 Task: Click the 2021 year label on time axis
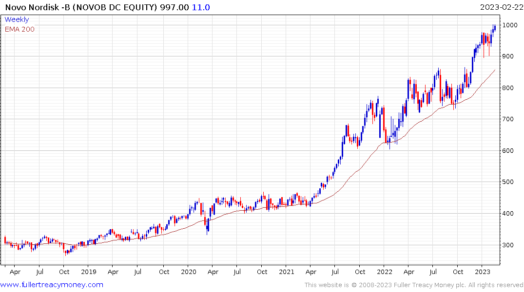point(287,272)
